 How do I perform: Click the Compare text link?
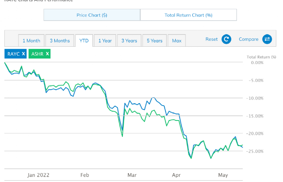point(249,39)
